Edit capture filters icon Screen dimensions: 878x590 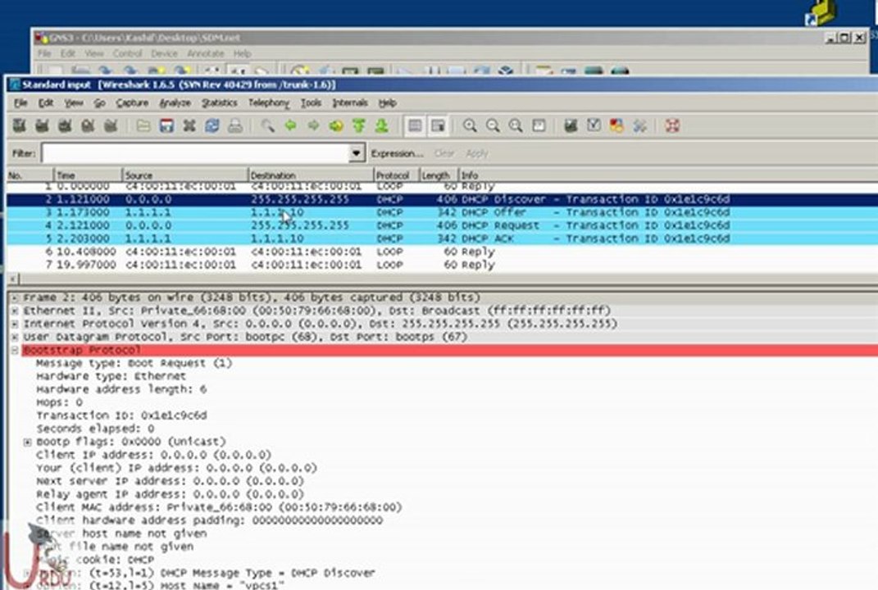pos(571,126)
